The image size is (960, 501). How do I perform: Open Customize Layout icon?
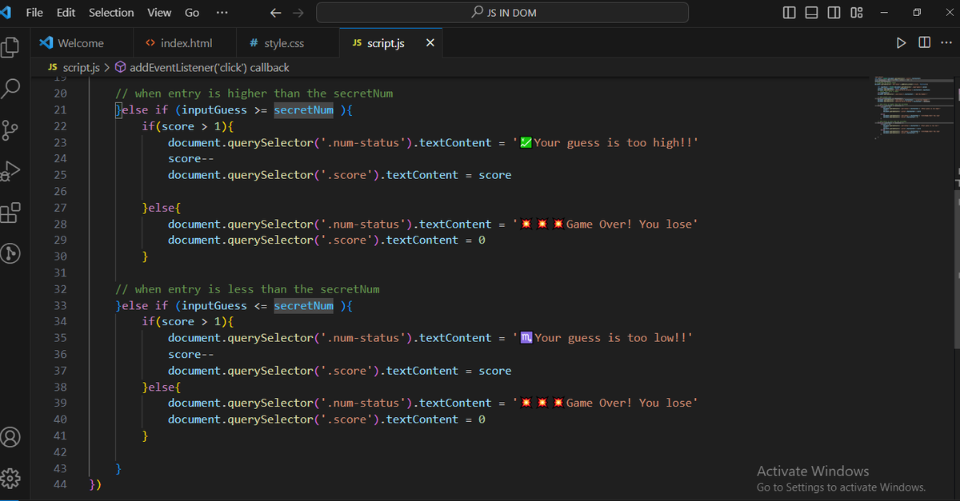tap(856, 13)
